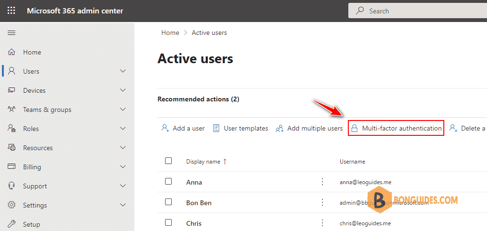Select the checkbox for Bon Ben
The height and width of the screenshot is (231, 487).
tap(168, 202)
